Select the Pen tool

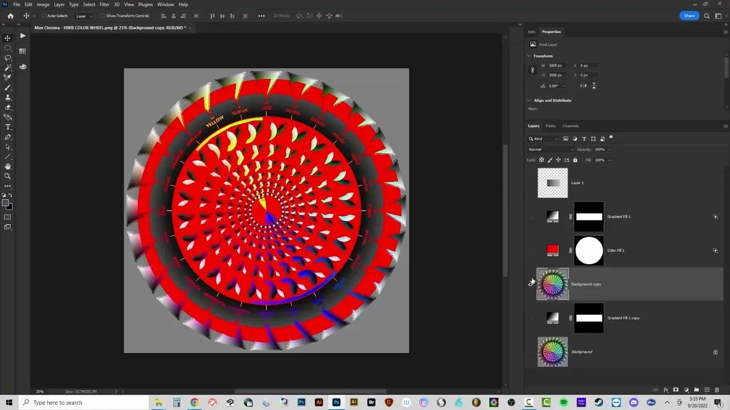click(x=7, y=137)
